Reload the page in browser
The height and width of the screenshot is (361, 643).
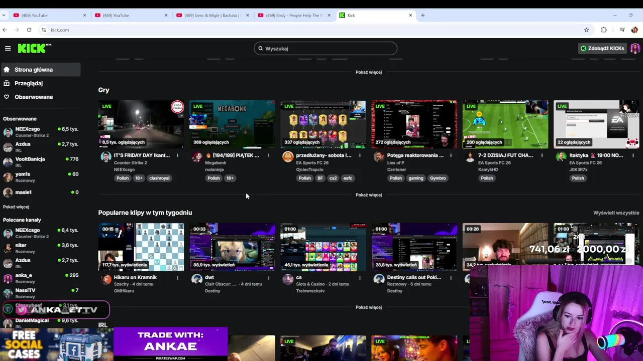[x=29, y=30]
